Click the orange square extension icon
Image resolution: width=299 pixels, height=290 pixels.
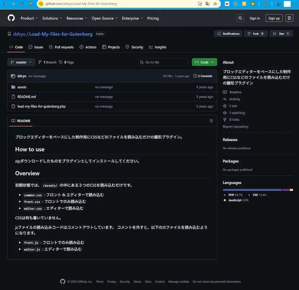click(x=244, y=4)
